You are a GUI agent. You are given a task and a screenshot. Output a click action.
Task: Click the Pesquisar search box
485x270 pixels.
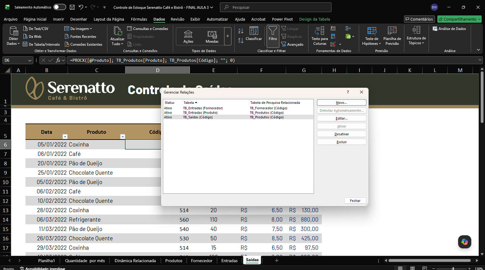coord(275,7)
